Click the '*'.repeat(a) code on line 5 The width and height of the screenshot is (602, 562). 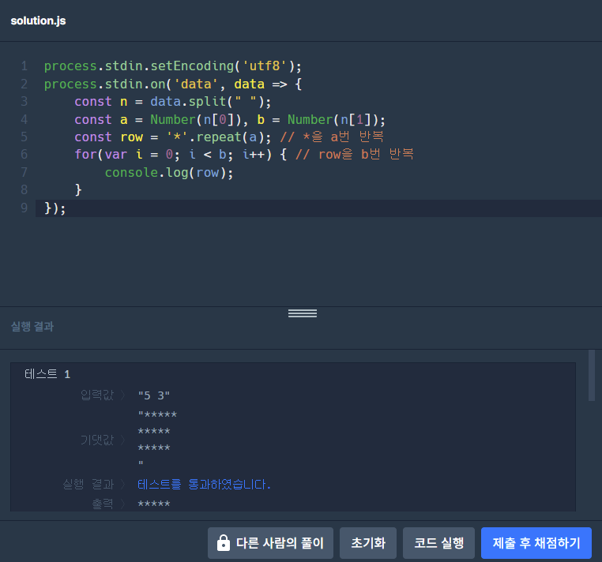pos(219,137)
